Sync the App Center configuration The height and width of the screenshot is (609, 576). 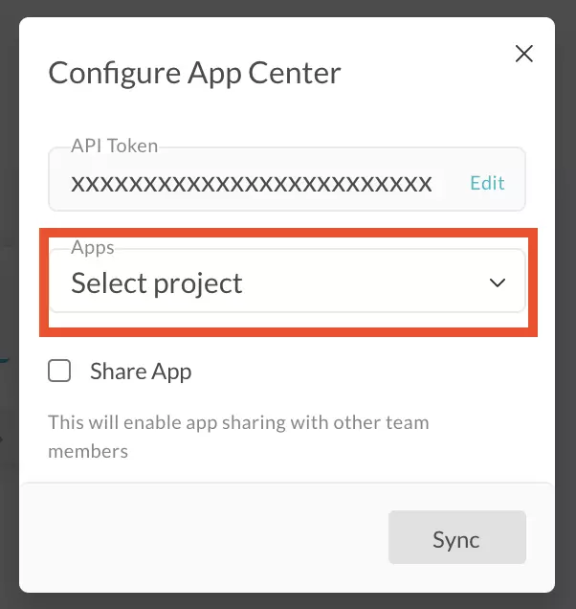pos(456,539)
